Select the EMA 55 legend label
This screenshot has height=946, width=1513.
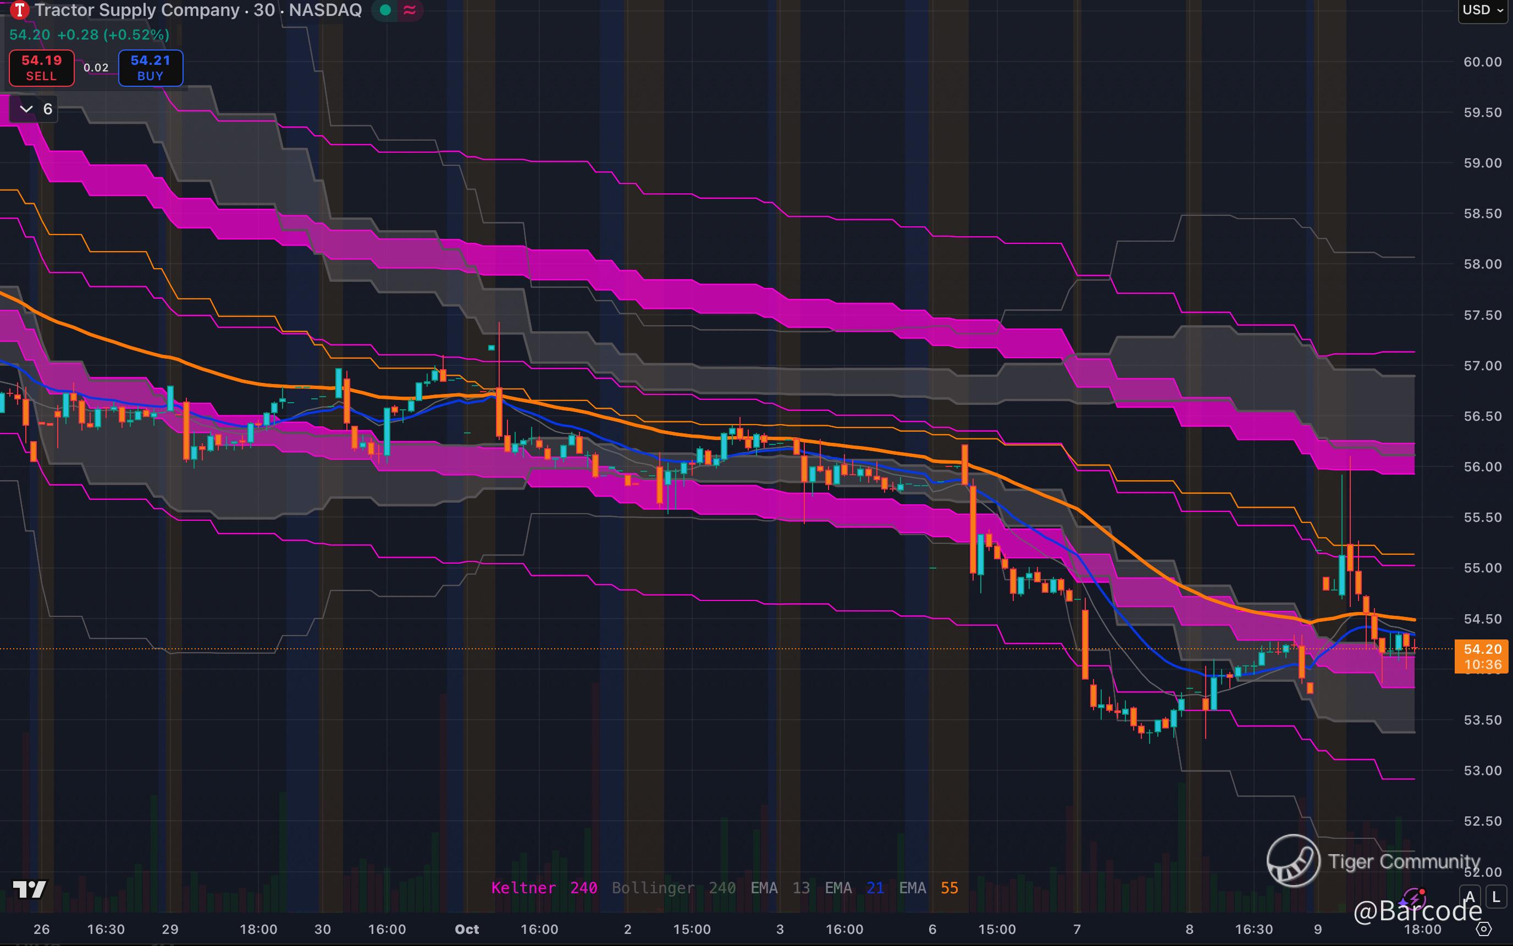click(929, 888)
